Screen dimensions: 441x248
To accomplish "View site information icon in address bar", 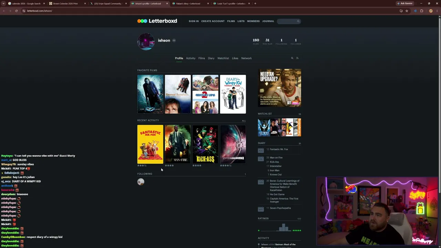I will pyautogui.click(x=24, y=11).
